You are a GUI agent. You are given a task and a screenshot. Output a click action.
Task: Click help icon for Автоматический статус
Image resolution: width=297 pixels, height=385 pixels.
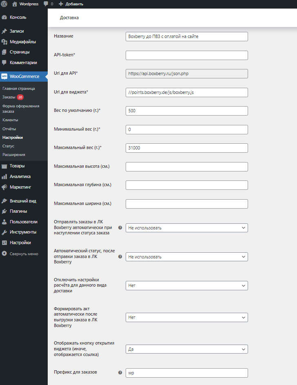point(120,256)
